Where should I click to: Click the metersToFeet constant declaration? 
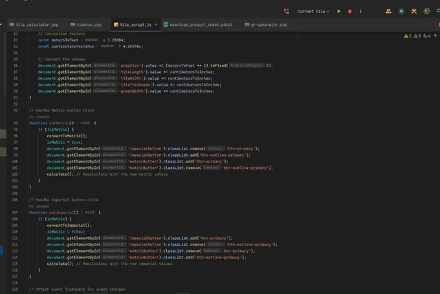pyautogui.click(x=65, y=40)
